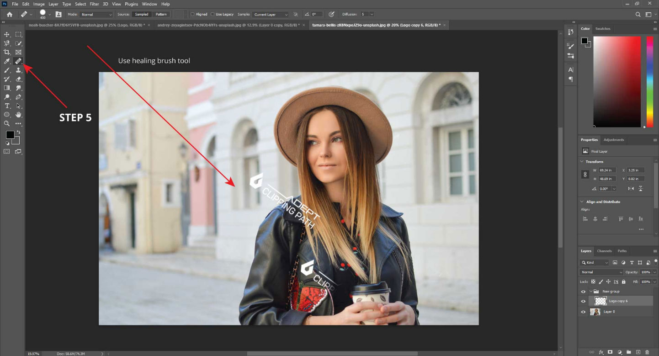Open the Brush Settings panel icon

point(570,46)
